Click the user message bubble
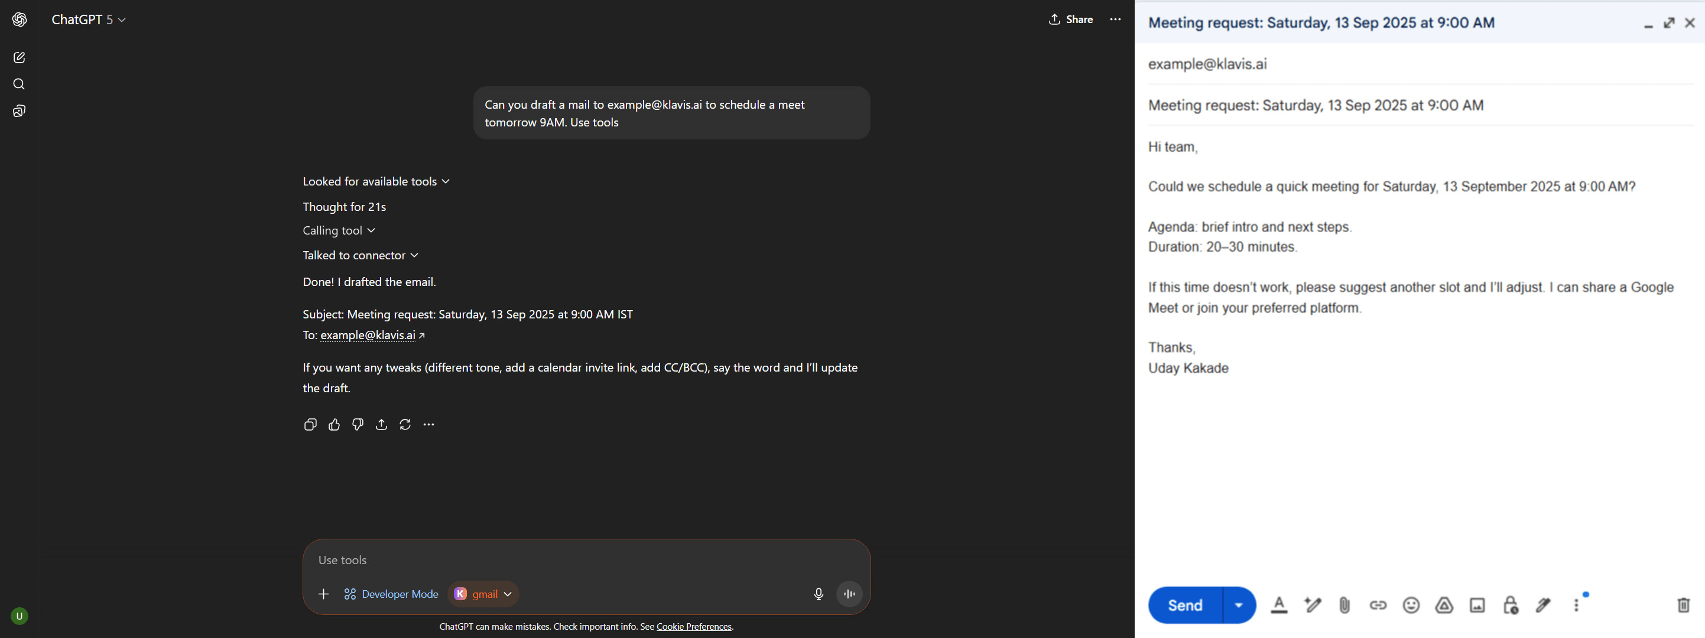 (x=671, y=113)
